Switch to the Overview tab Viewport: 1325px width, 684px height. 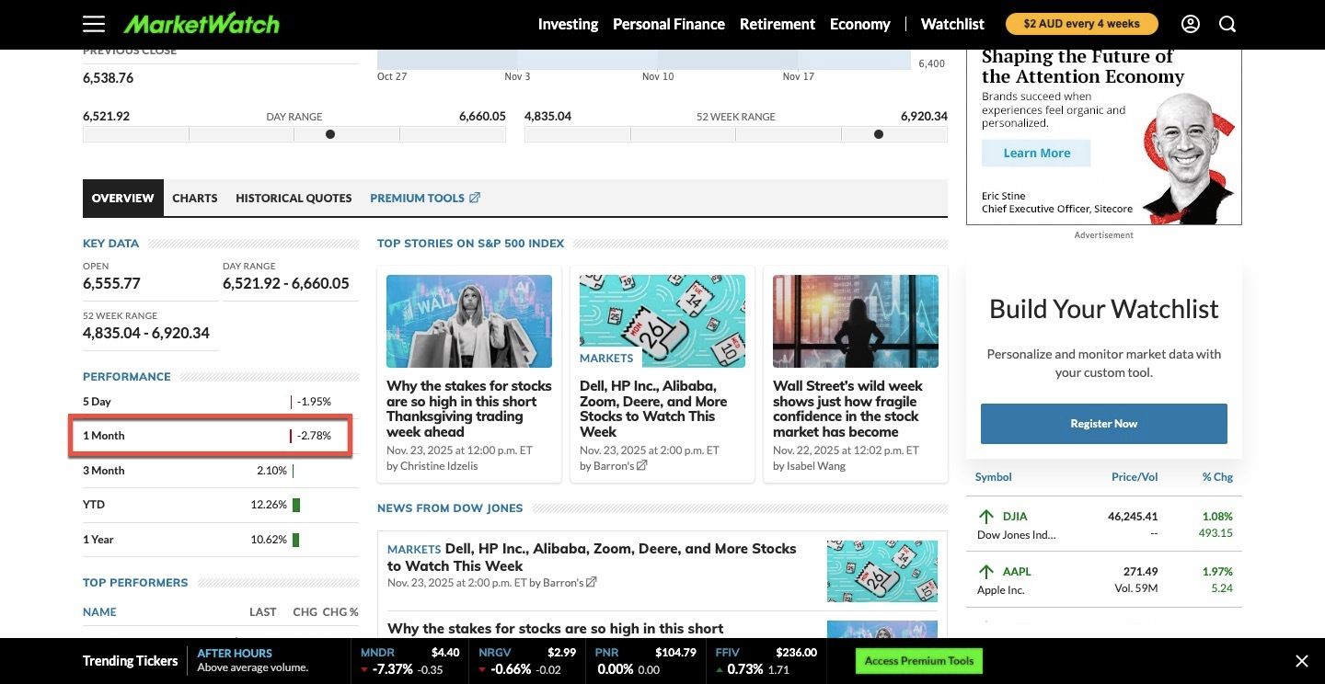[x=123, y=198]
